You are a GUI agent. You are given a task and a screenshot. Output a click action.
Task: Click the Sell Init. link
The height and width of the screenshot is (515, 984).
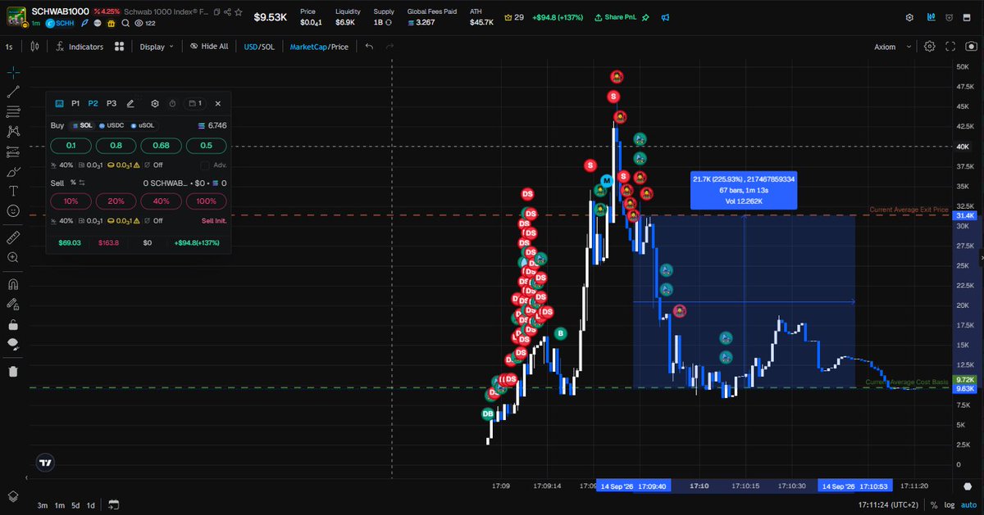(x=214, y=221)
